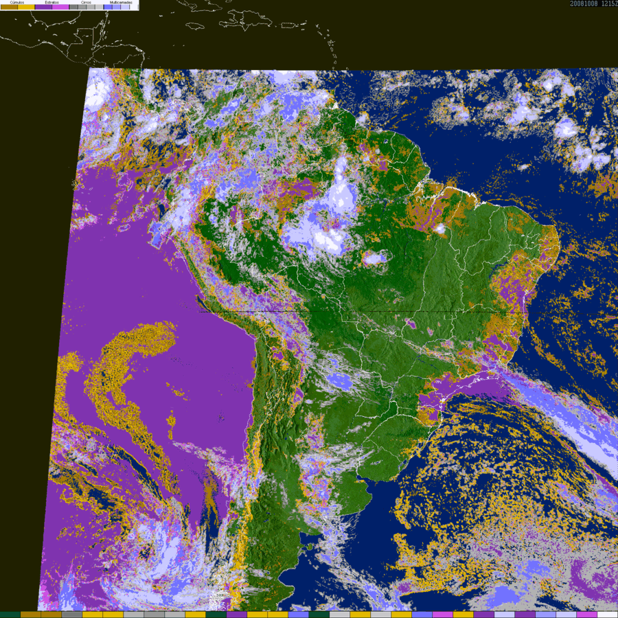Choose the palest lavender Multicamadas legend swatch

tap(125, 7)
